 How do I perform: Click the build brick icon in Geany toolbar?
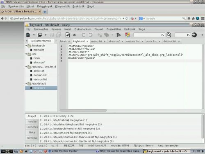click(107, 35)
